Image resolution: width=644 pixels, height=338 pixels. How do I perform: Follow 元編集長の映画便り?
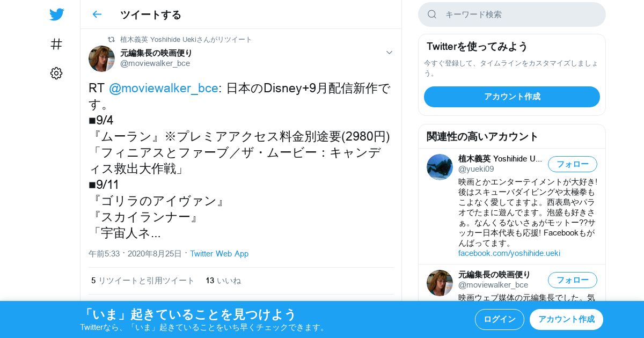click(x=573, y=280)
